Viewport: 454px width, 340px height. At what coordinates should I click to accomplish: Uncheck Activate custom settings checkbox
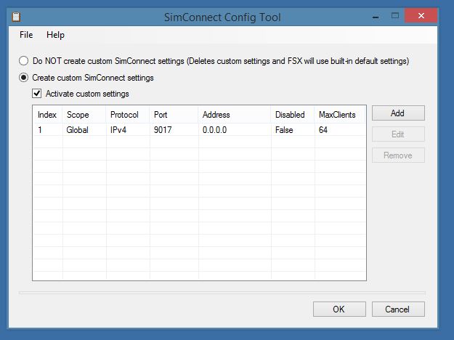coord(36,94)
